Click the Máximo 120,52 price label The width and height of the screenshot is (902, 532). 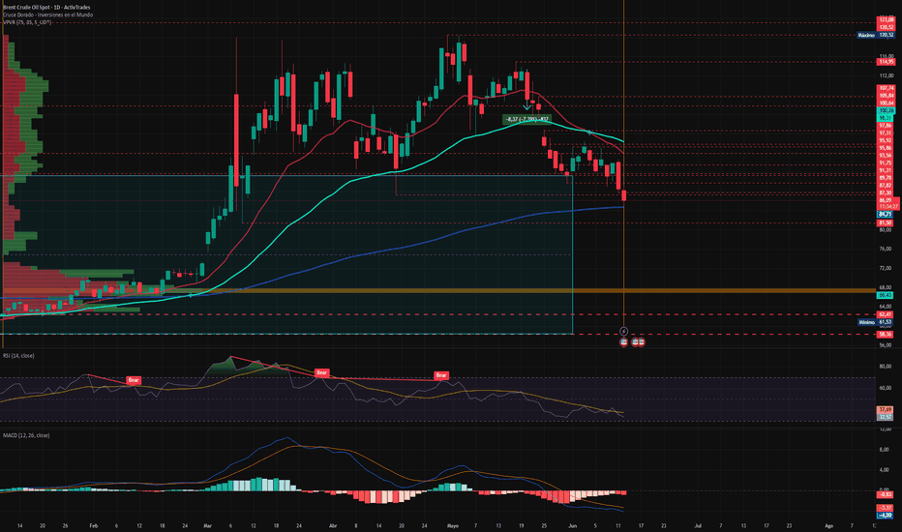876,35
